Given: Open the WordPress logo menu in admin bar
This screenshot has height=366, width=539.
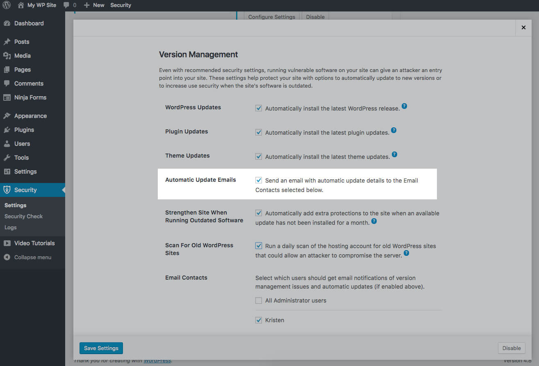Looking at the screenshot, I should point(6,5).
